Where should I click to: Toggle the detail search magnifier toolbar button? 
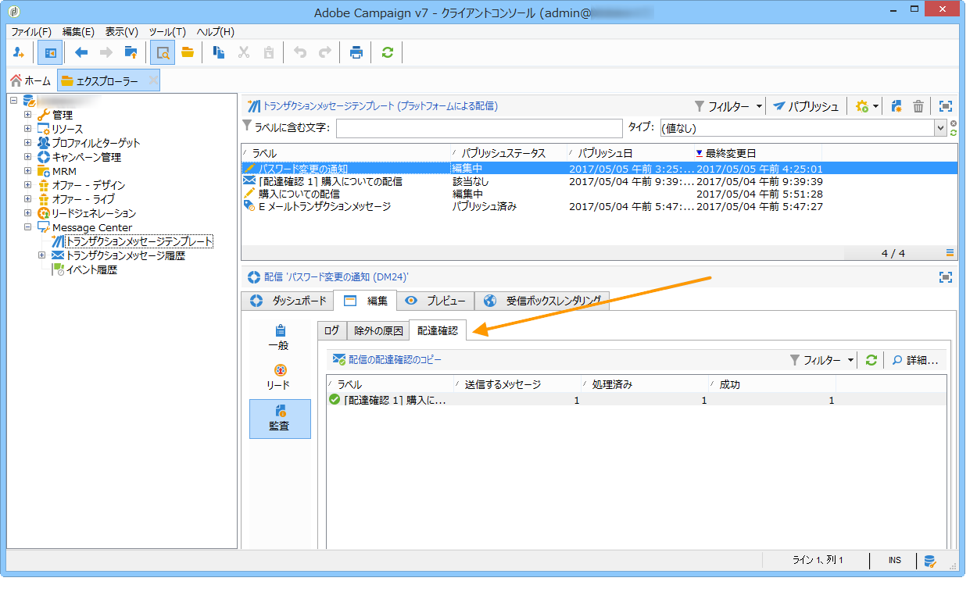click(x=163, y=52)
